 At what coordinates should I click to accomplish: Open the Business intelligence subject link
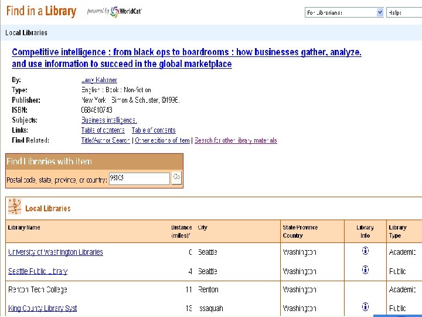pyautogui.click(x=109, y=120)
